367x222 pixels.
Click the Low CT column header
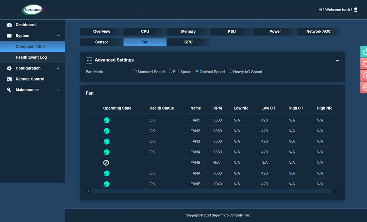268,108
